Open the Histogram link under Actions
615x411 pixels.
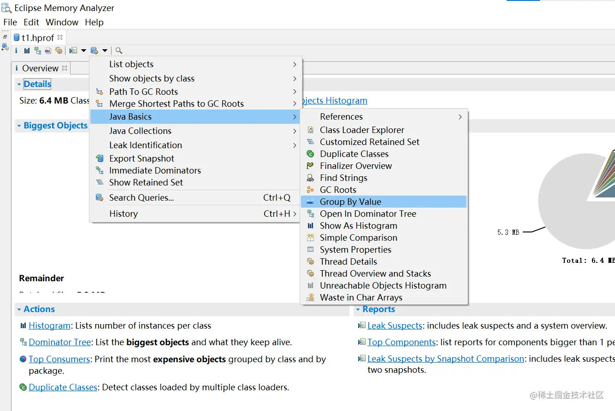pyautogui.click(x=49, y=326)
